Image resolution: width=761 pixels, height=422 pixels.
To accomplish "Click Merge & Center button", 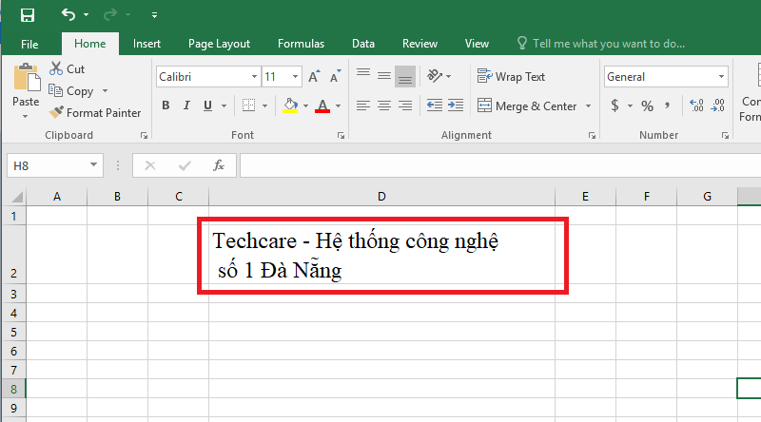I will 527,105.
